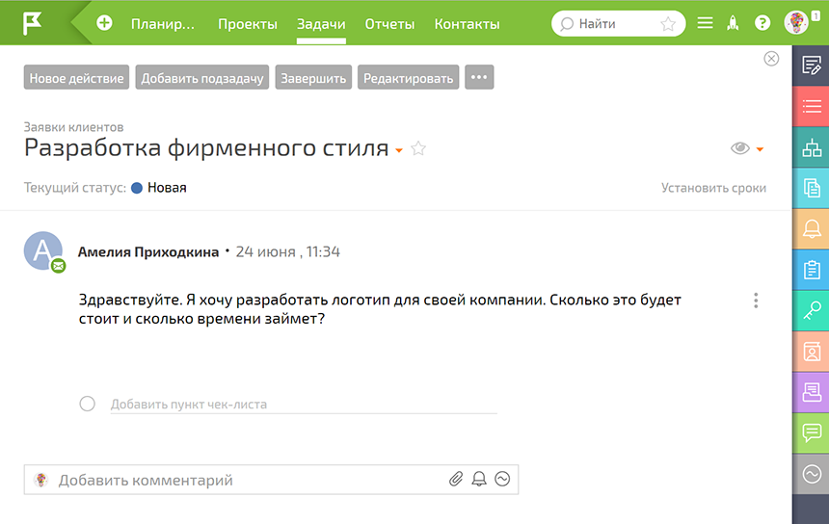Click the green plus create button
This screenshot has width=829, height=524.
104,24
